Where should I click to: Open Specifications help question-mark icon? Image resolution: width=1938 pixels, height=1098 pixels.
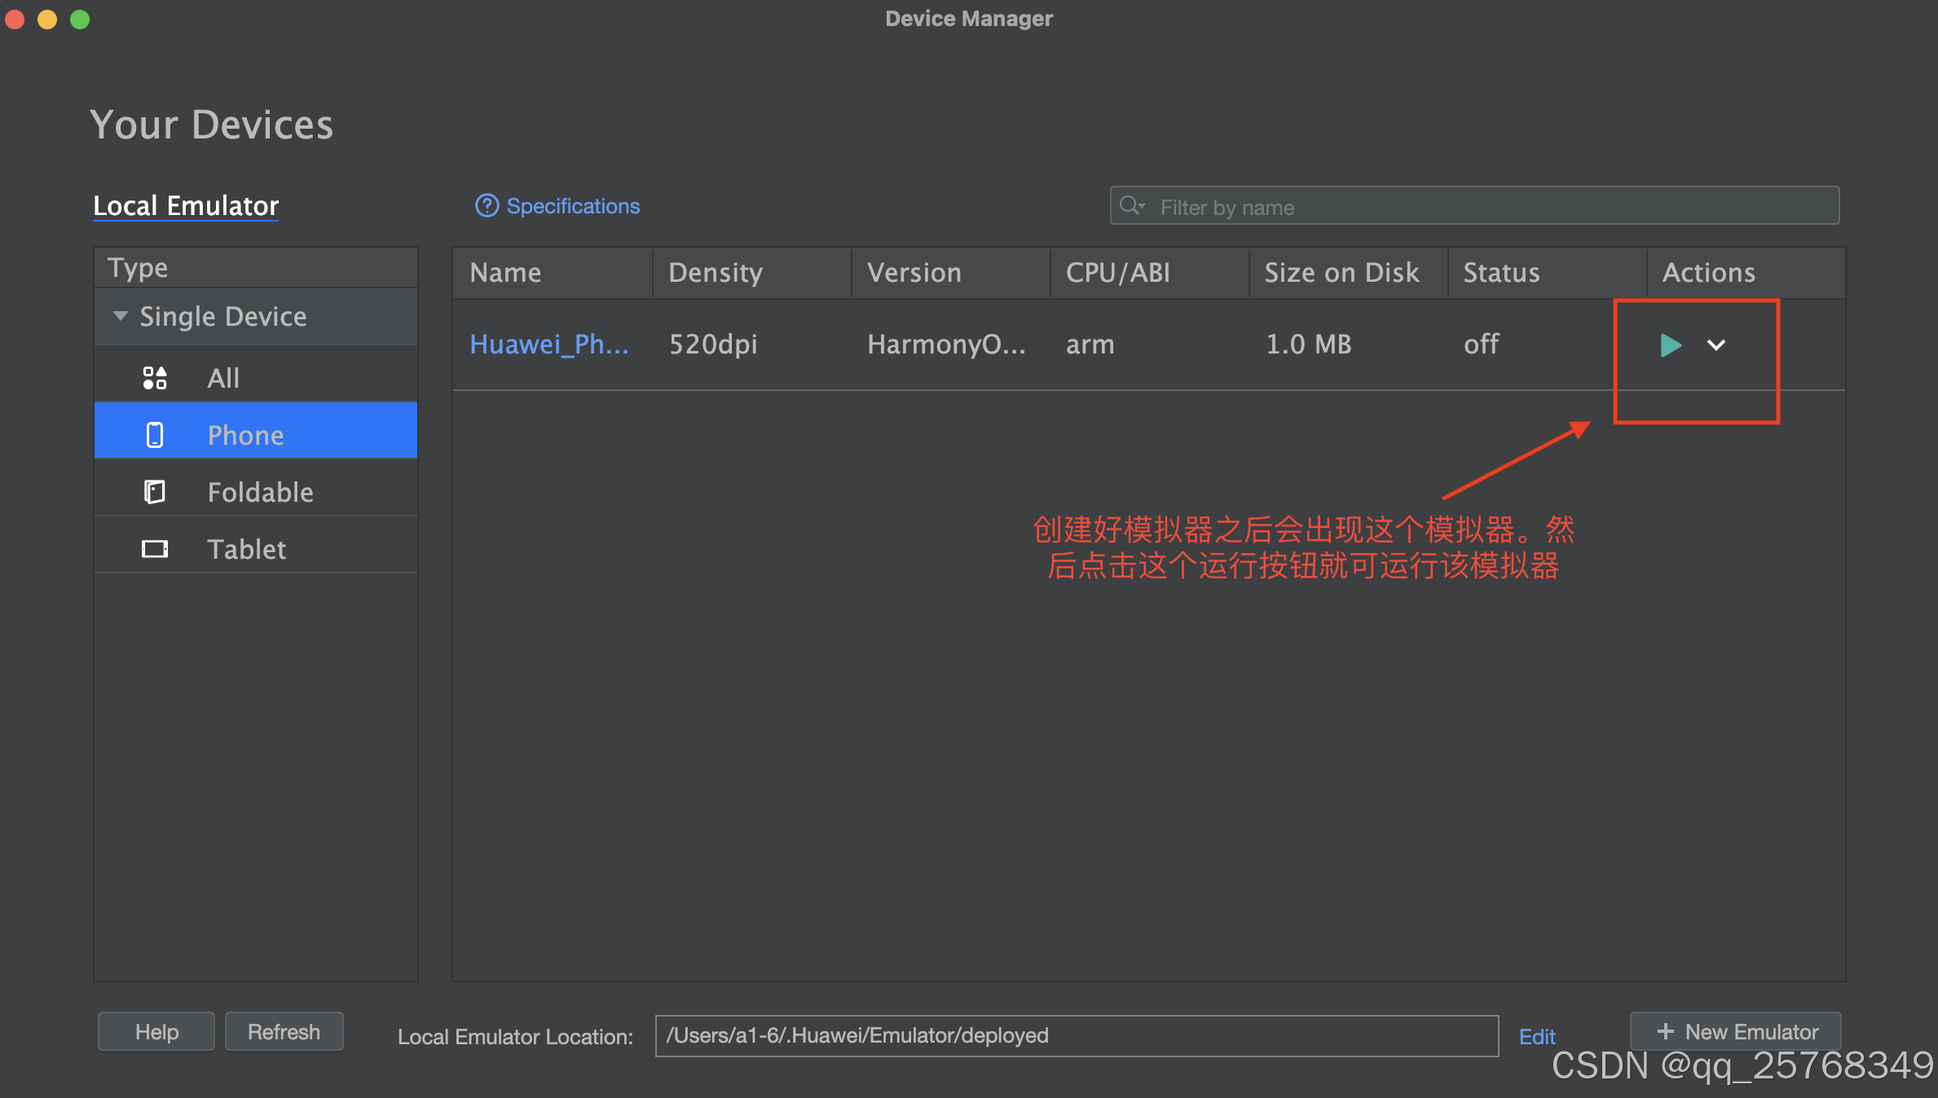487,206
